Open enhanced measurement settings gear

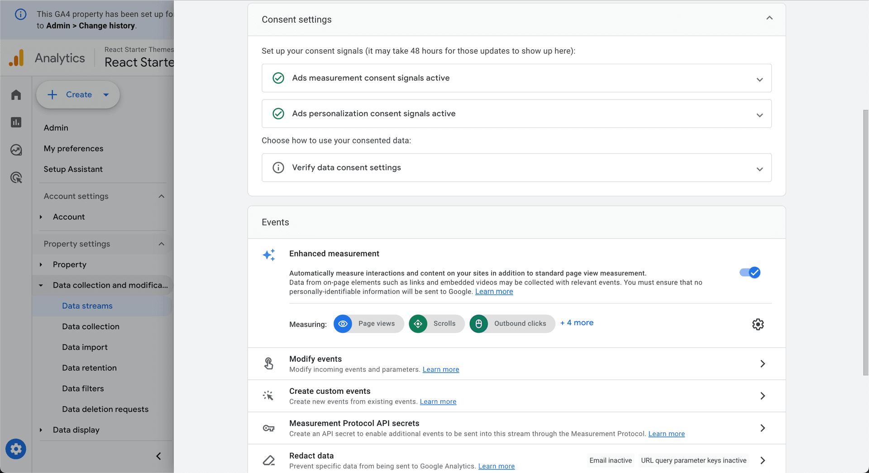(x=758, y=324)
